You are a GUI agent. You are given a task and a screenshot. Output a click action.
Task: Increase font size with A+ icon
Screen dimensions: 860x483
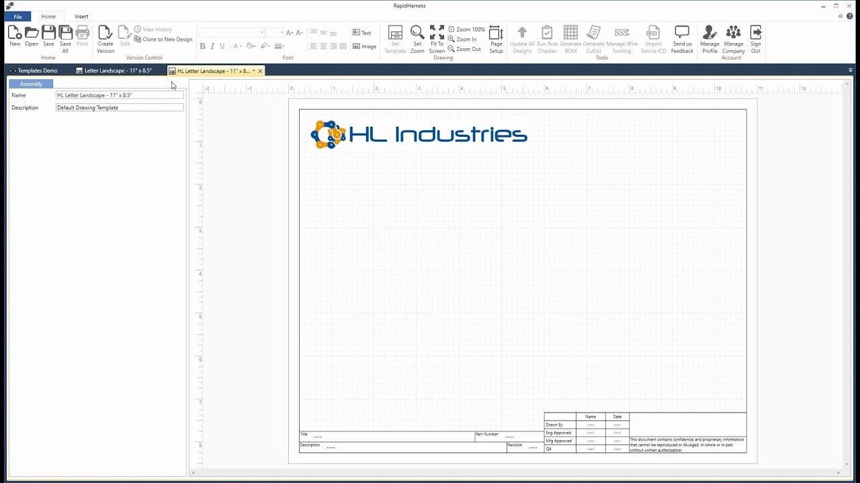pyautogui.click(x=290, y=32)
